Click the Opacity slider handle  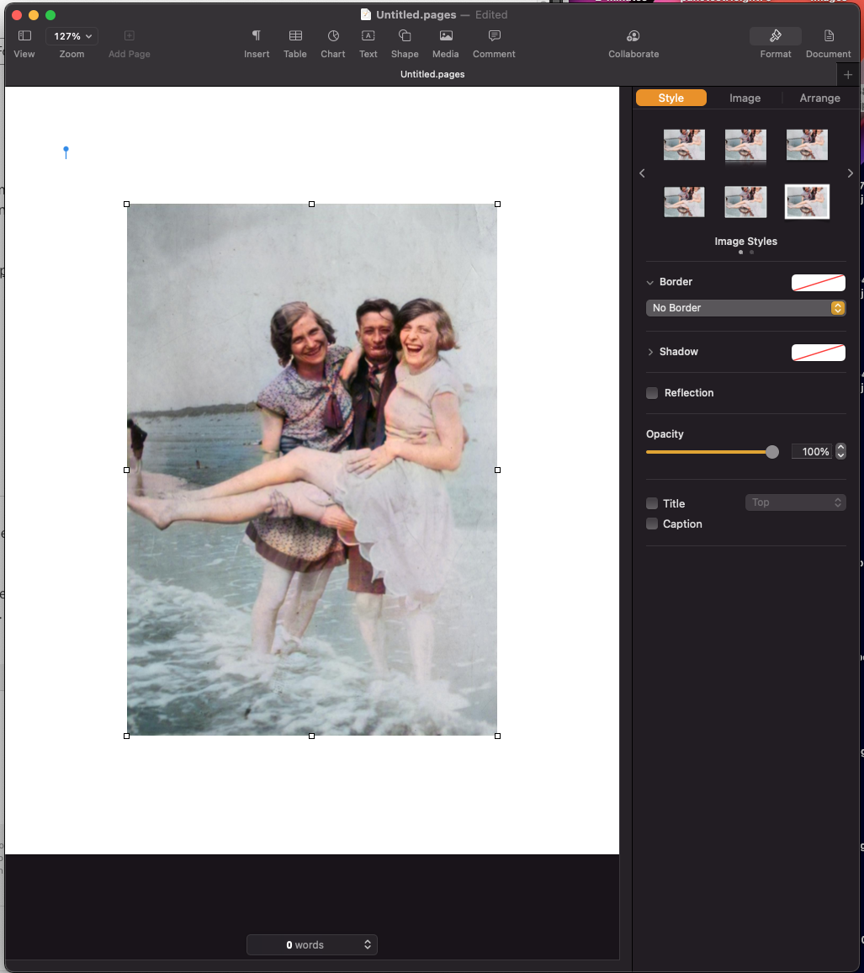(x=772, y=452)
